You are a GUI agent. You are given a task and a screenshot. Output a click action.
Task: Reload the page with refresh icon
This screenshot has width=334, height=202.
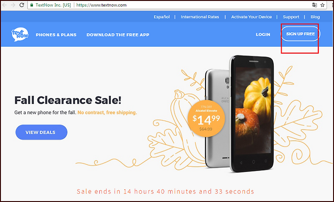22,5
